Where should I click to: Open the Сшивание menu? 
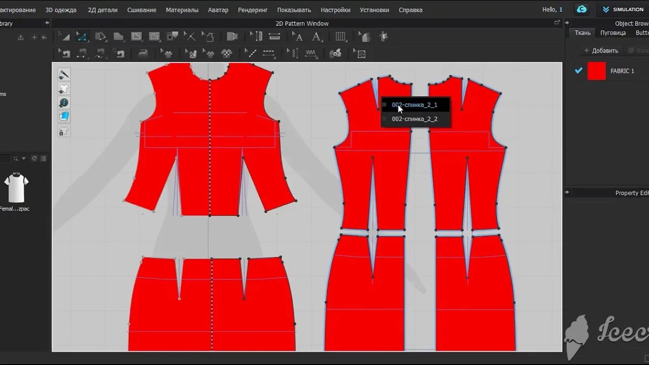(x=141, y=10)
